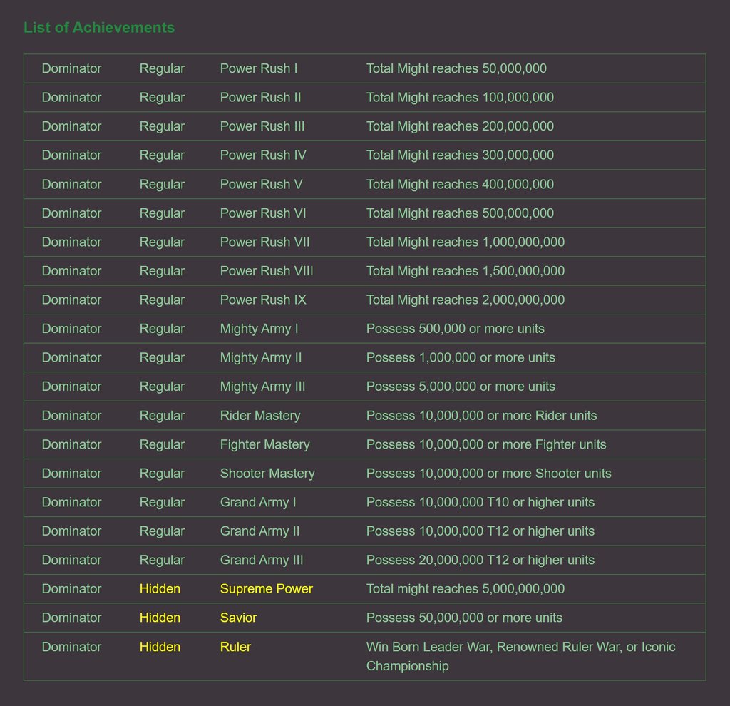Click Dominator in the Power Rush V row
This screenshot has width=730, height=706.
point(72,185)
